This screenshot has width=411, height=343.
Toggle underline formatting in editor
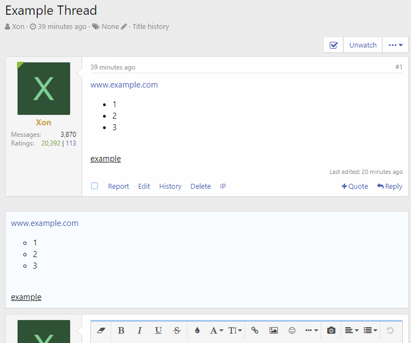[x=158, y=330]
